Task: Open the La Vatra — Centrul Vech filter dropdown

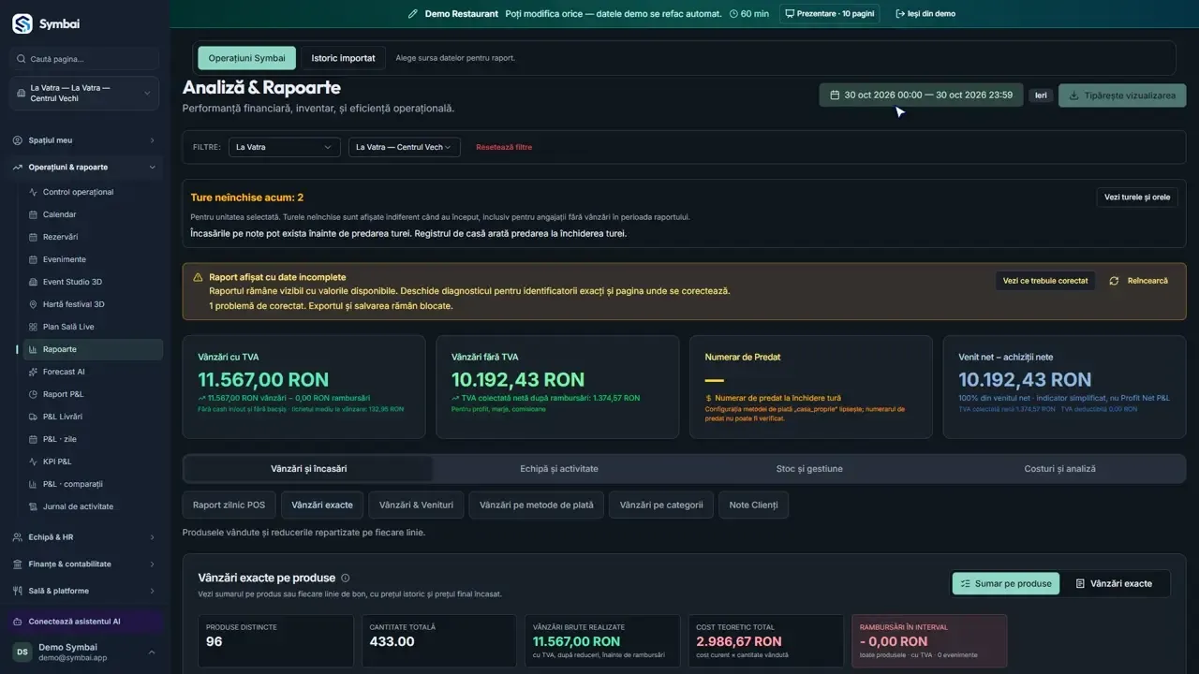Action: (x=405, y=147)
